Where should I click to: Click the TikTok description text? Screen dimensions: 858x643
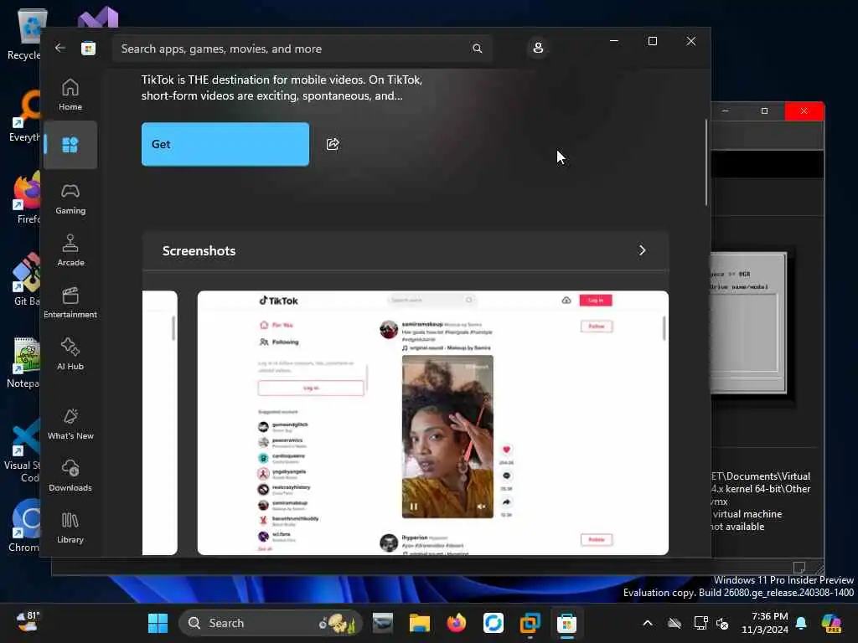pyautogui.click(x=282, y=87)
